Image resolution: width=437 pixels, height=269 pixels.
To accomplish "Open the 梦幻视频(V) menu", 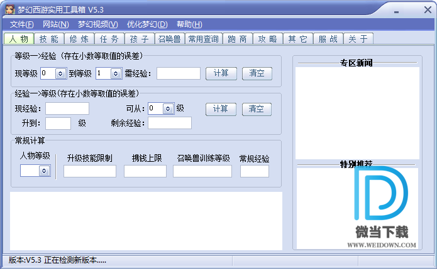I will pos(98,24).
